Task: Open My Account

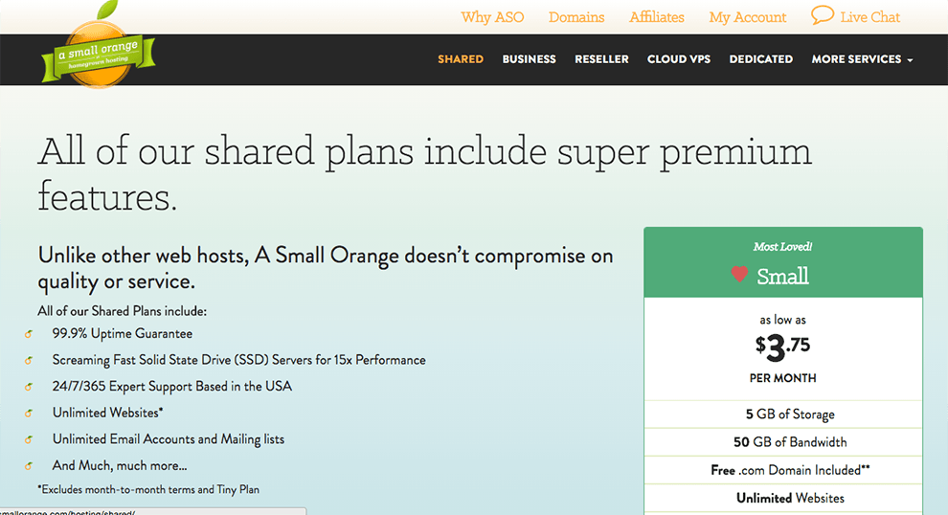Action: click(747, 17)
